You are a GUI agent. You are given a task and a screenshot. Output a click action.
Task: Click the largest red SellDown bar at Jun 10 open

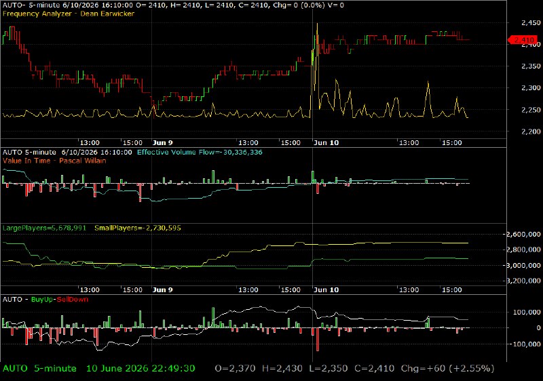(x=318, y=339)
